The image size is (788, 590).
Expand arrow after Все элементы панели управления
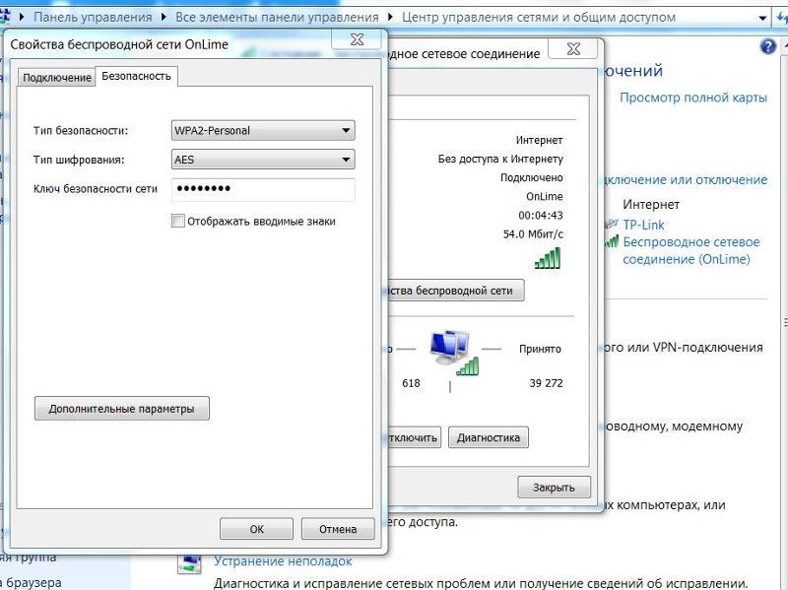coord(390,17)
